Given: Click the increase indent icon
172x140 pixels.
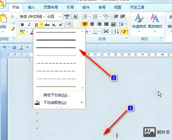Looking at the screenshot, I should click(122, 17).
